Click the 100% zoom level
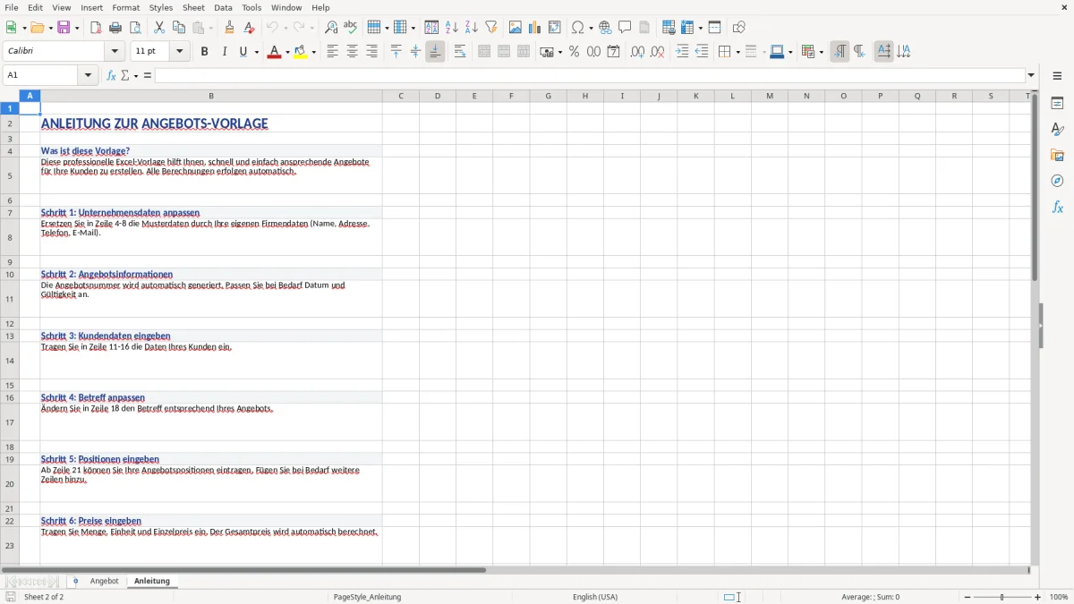The height and width of the screenshot is (604, 1074). coord(1059,597)
